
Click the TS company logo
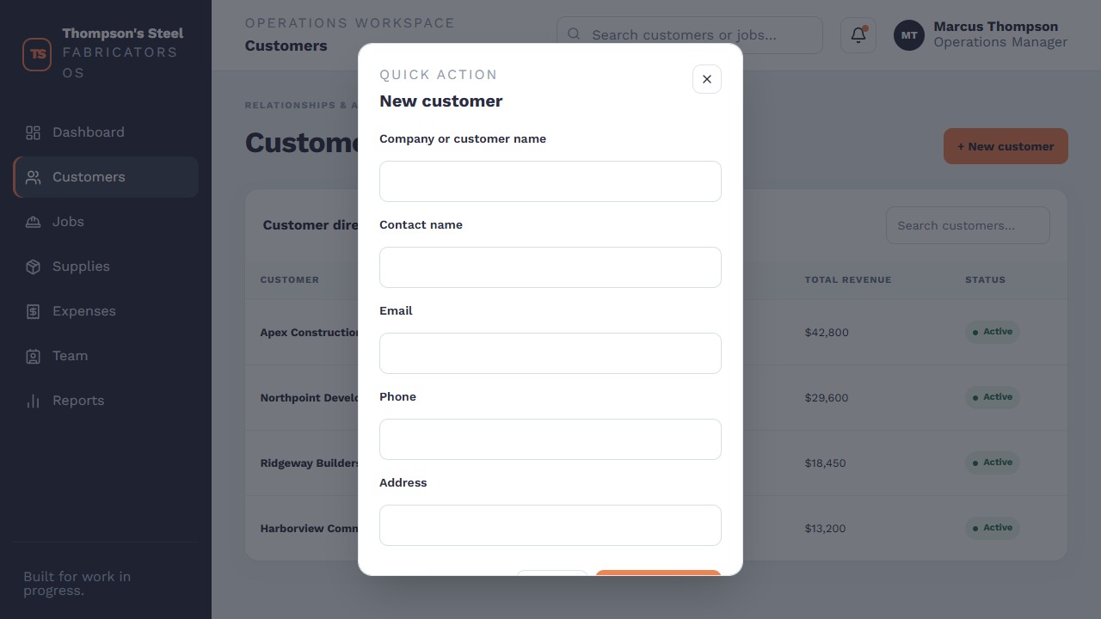pyautogui.click(x=37, y=53)
